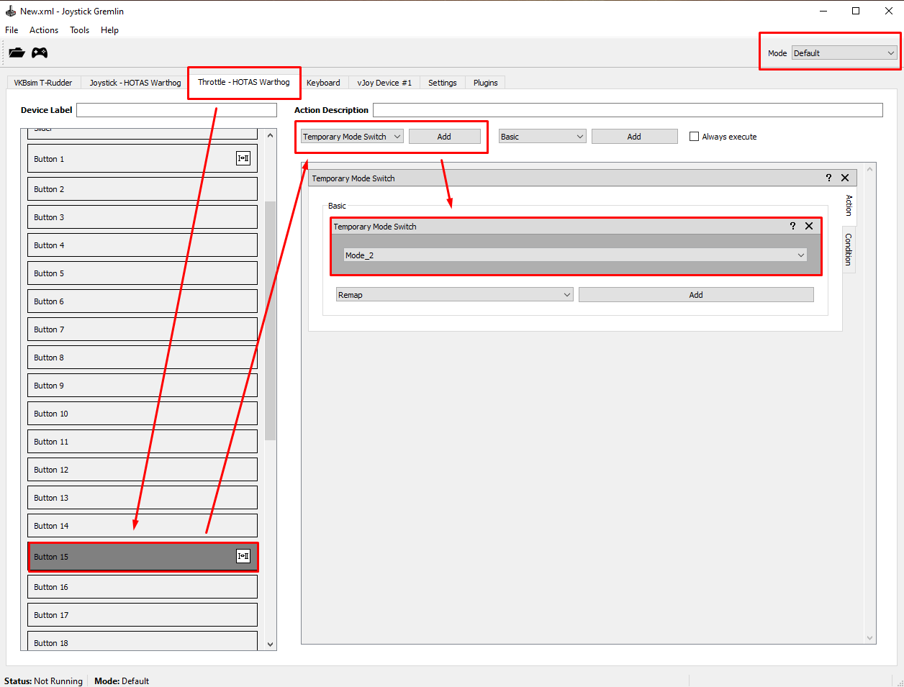This screenshot has height=687, width=904.
Task: Select Button 2 in the input list
Action: (x=143, y=189)
